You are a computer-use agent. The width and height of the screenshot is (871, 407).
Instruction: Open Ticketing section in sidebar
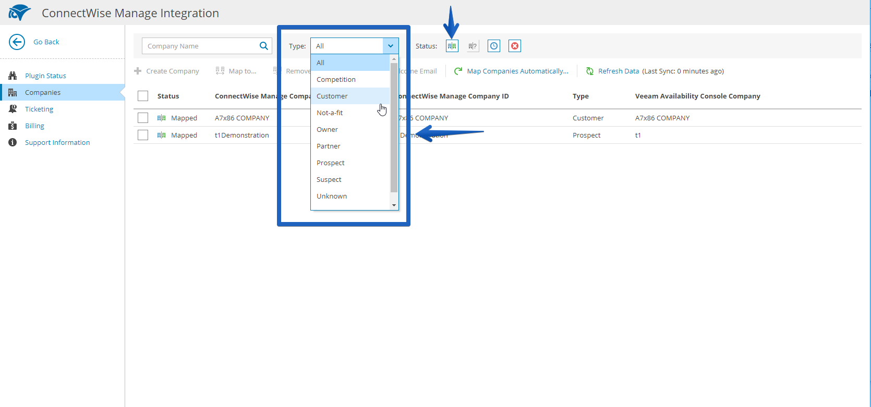[x=39, y=109]
